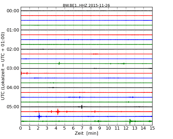Click the 05:00 time label
This screenshot has width=173, height=139.
tap(13, 107)
